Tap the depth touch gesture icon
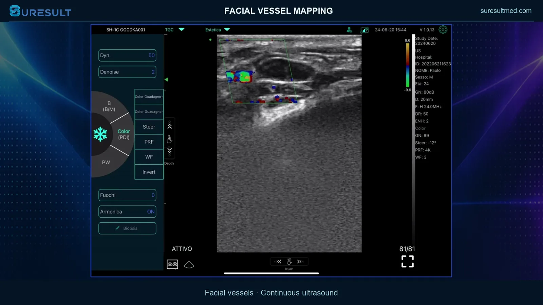The image size is (543, 305). 169,139
